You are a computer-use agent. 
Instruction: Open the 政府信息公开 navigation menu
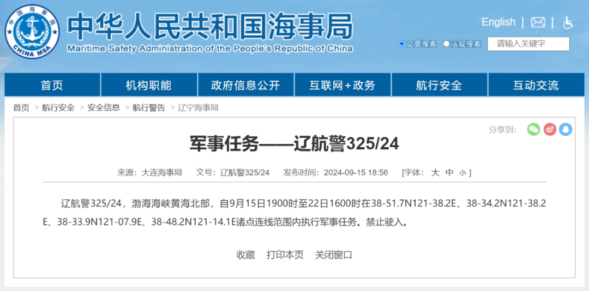245,85
